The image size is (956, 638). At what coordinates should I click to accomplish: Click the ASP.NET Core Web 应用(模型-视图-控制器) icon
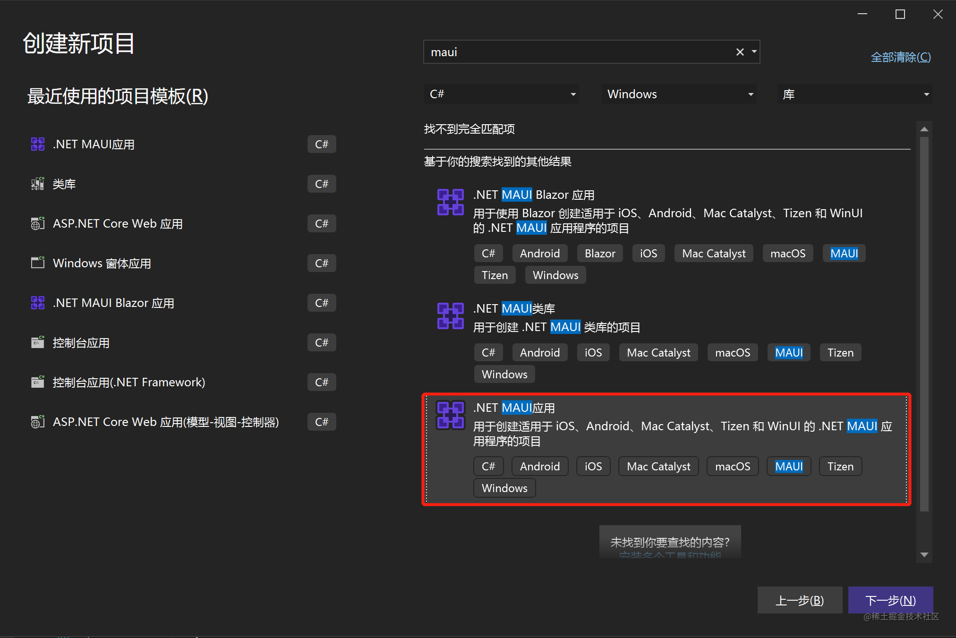38,422
